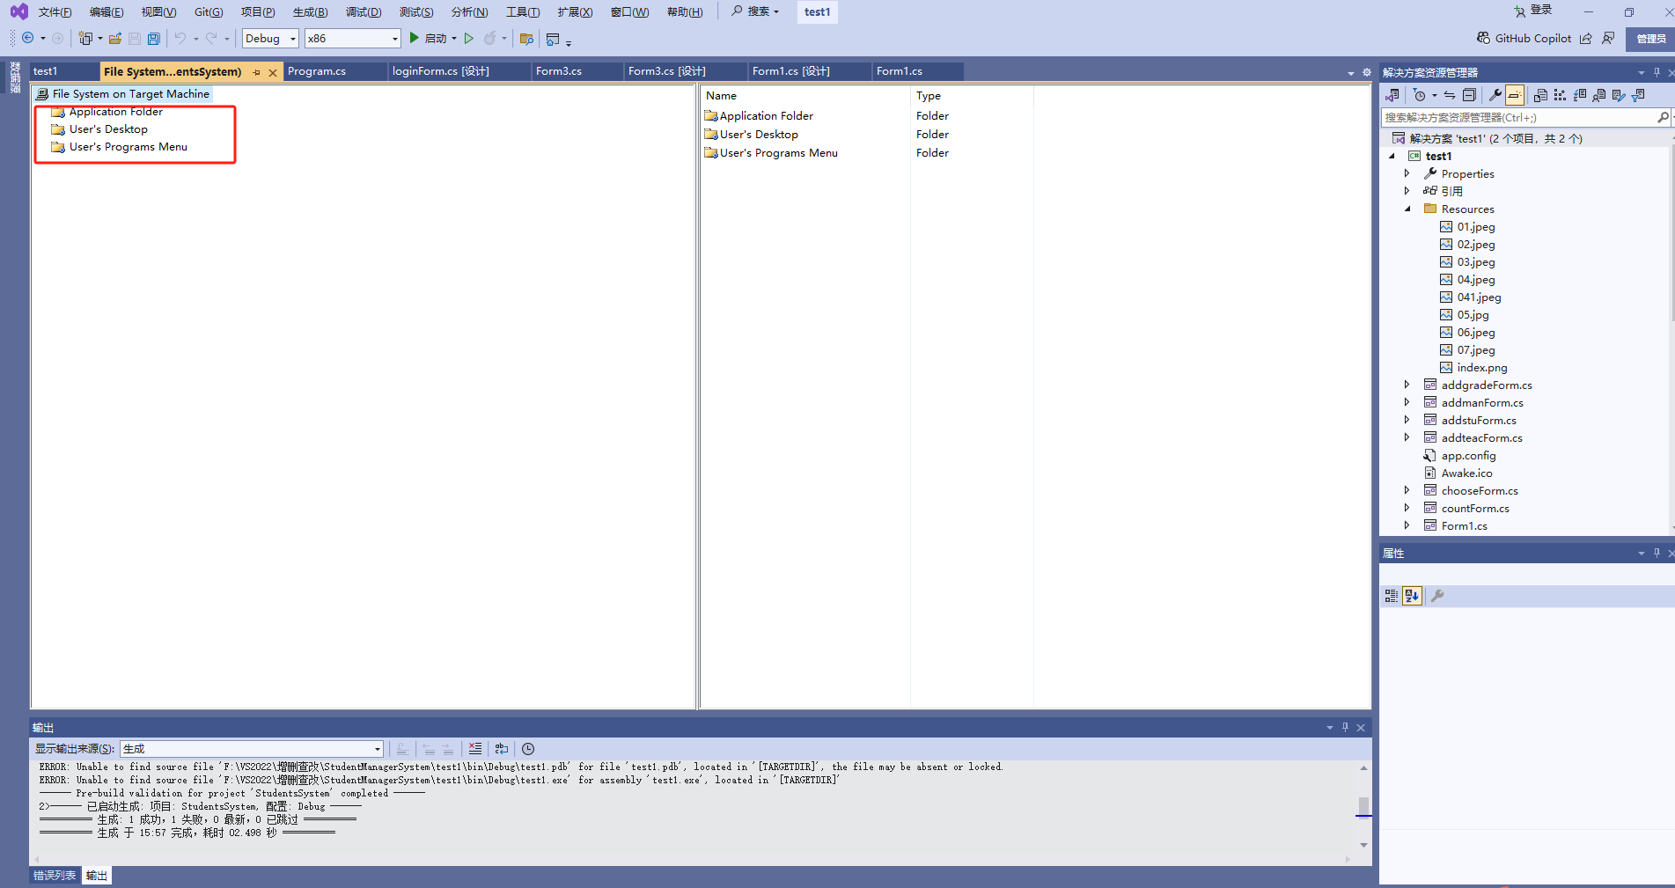This screenshot has width=1675, height=888.
Task: Click the Name column header
Action: (x=721, y=96)
